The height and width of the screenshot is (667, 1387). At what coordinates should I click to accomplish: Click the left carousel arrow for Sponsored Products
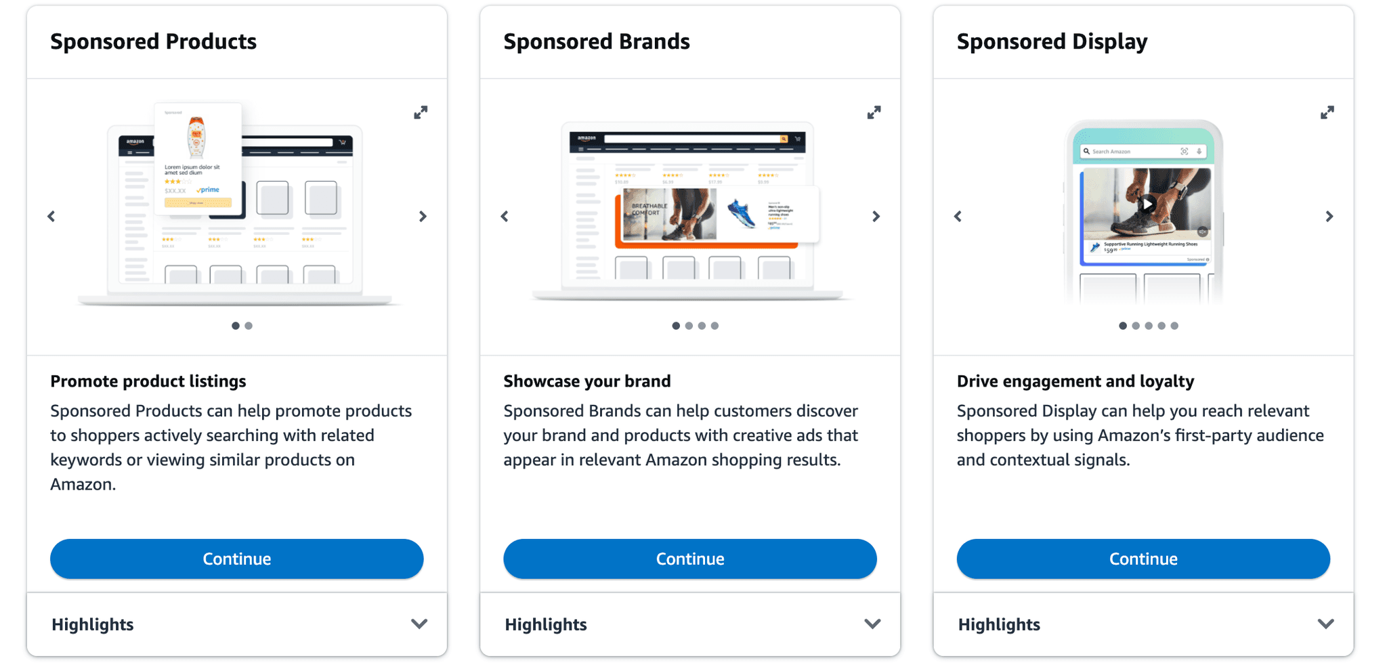51,216
